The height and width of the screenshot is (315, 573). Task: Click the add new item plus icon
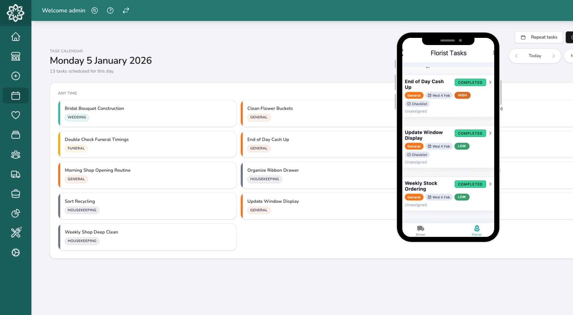click(x=16, y=76)
